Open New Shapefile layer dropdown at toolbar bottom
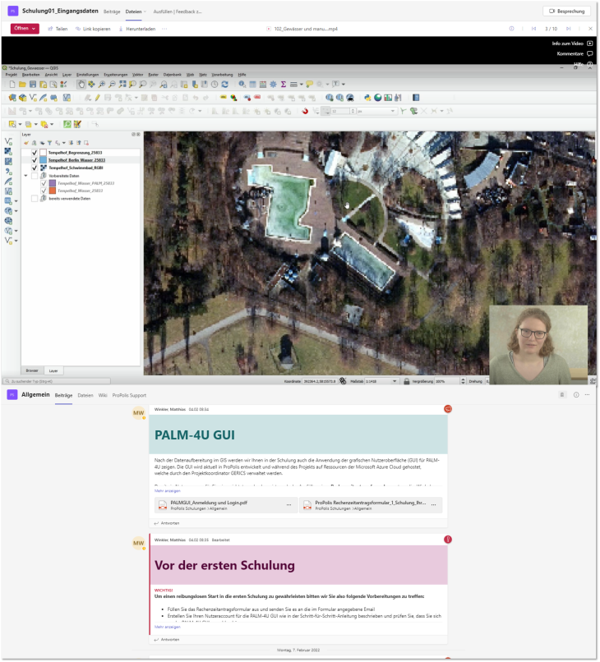The width and height of the screenshot is (600, 662). 16,241
